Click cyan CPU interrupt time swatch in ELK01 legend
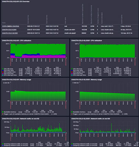139x147 pixels. [3, 75]
